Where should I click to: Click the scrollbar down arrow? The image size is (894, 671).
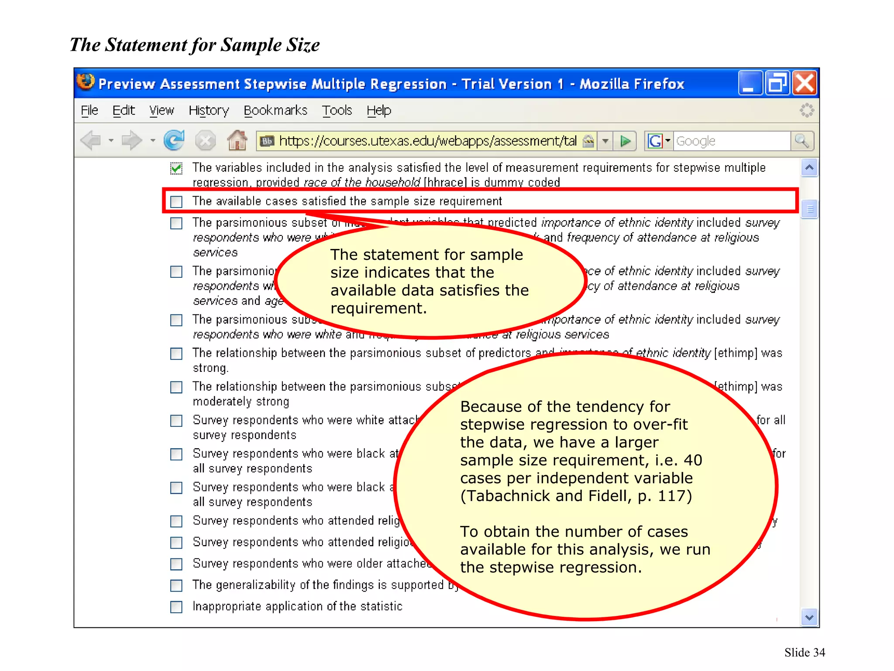click(x=809, y=617)
